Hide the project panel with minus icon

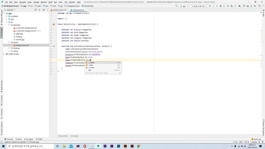tap(47, 10)
